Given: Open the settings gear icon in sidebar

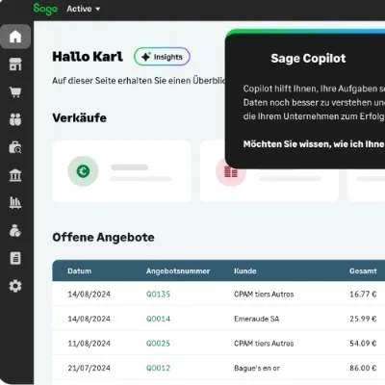Looking at the screenshot, I should 15,286.
